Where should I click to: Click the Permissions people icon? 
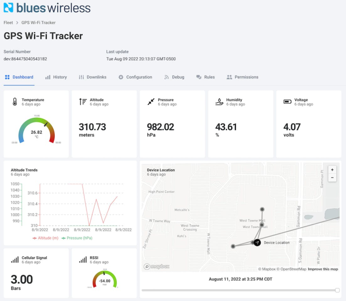pyautogui.click(x=229, y=77)
